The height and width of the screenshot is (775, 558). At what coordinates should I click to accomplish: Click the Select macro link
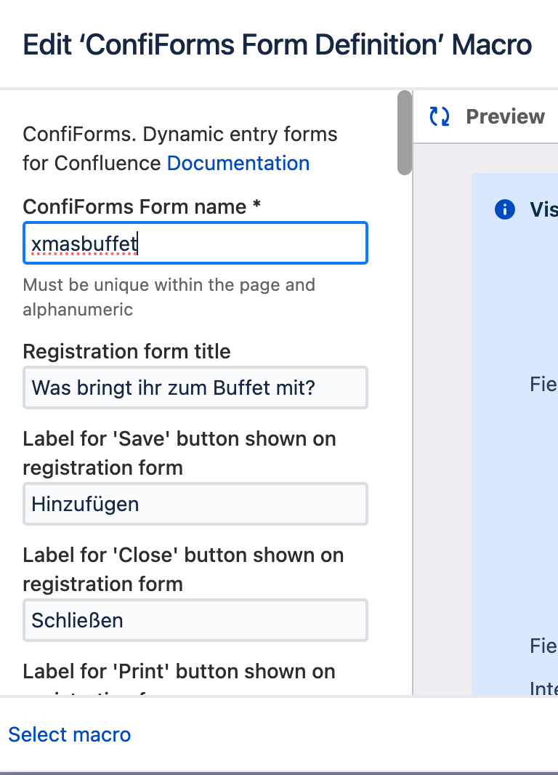[70, 734]
